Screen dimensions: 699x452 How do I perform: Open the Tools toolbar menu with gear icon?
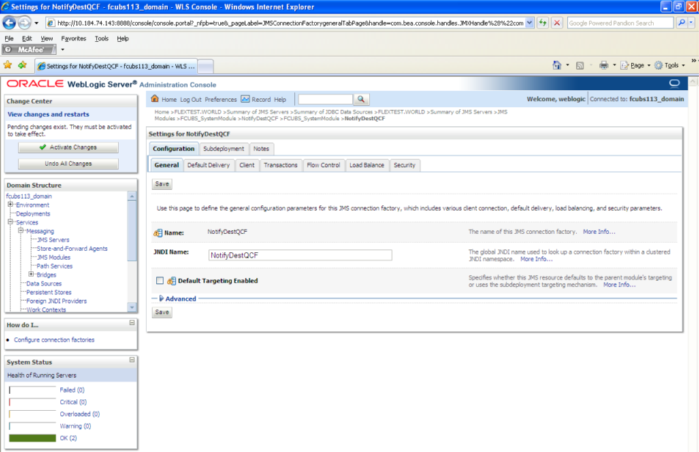(670, 65)
